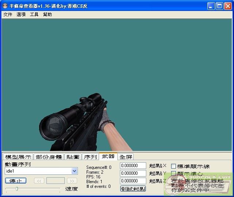Open the 選項 menu
Viewport: 234px width, 197px height.
[21, 15]
